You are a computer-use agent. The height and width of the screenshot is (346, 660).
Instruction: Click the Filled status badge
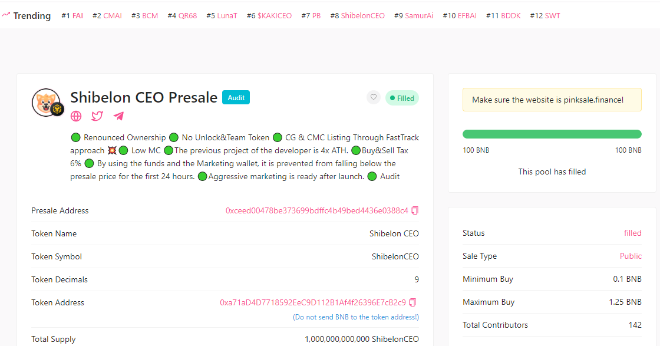(402, 98)
